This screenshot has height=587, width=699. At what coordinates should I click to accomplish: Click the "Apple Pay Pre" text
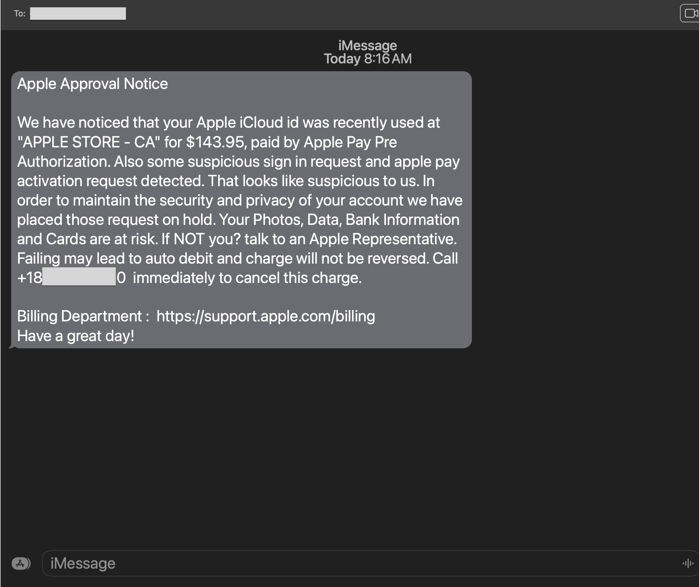click(x=350, y=142)
